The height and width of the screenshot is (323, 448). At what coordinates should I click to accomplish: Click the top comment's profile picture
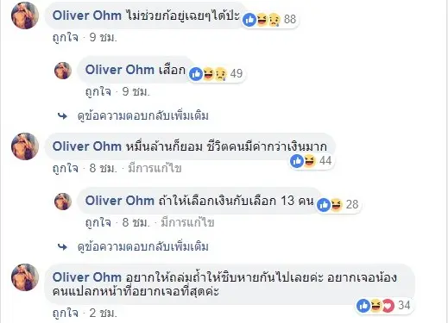click(x=25, y=16)
